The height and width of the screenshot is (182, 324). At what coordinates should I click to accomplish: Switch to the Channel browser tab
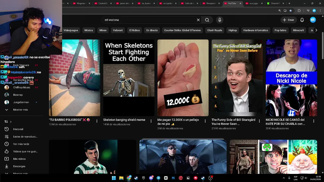click(x=275, y=3)
